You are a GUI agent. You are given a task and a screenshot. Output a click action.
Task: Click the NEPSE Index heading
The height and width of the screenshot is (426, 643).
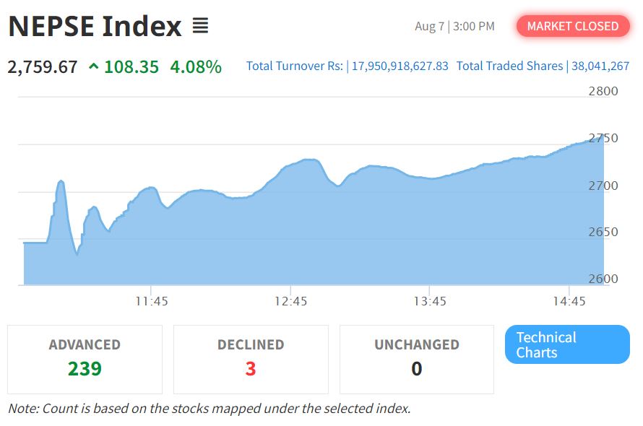(x=95, y=26)
